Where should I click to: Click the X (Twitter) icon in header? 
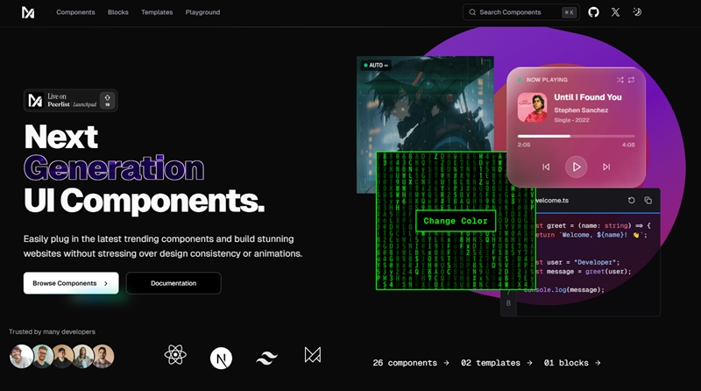click(615, 12)
